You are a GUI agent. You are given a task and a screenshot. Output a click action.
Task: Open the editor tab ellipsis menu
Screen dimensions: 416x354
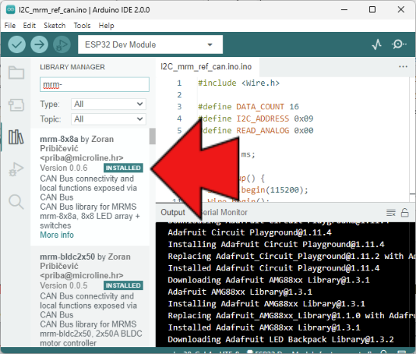click(x=403, y=67)
